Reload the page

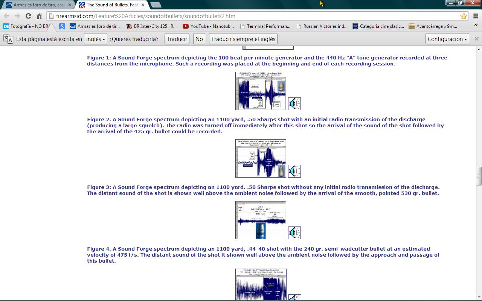pyautogui.click(x=28, y=16)
